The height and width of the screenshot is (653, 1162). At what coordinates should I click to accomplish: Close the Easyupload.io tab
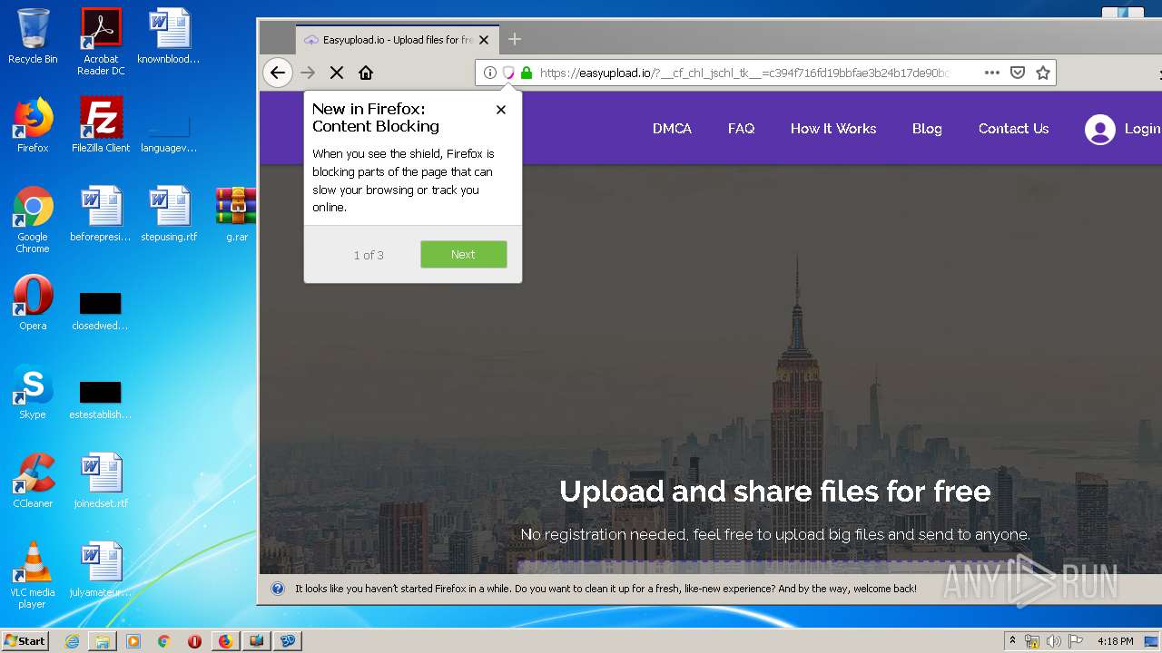484,40
